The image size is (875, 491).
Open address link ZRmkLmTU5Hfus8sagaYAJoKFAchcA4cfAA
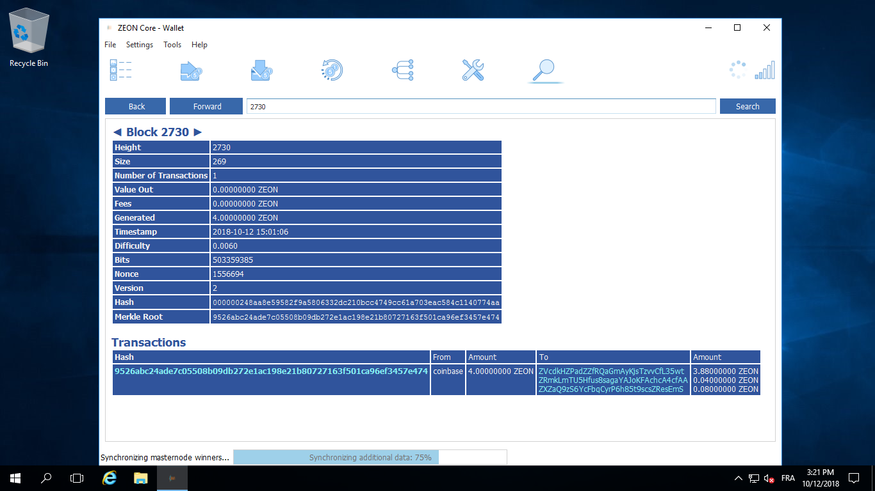[x=613, y=380]
